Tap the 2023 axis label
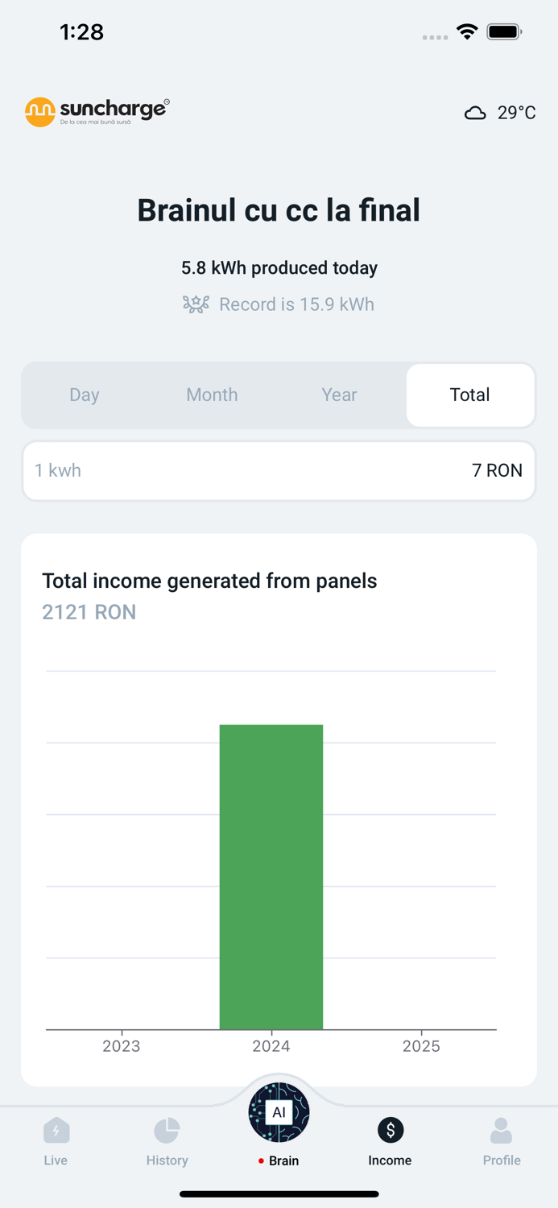 point(122,1046)
